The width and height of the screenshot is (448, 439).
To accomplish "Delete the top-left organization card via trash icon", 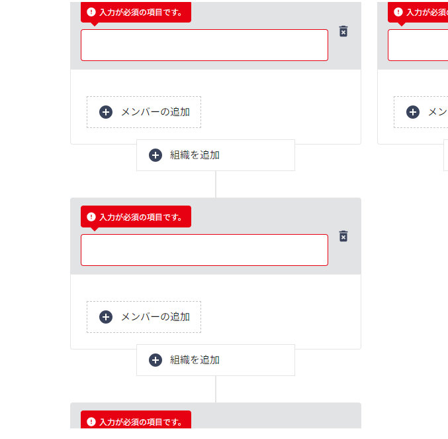I will 343,31.
